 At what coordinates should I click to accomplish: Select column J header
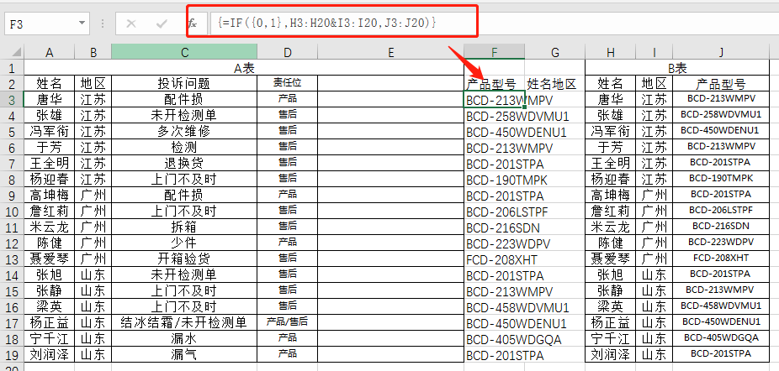coord(721,53)
